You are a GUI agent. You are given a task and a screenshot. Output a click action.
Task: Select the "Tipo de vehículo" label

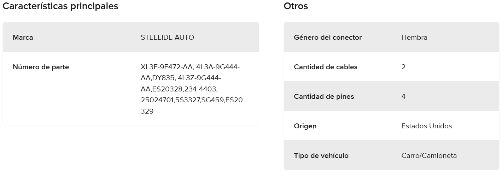(x=321, y=155)
